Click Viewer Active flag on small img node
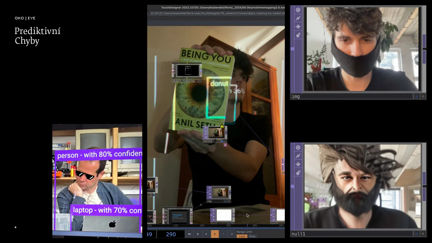The height and width of the screenshot is (243, 432). (x=210, y=188)
